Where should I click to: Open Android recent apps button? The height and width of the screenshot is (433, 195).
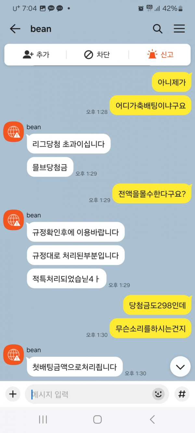click(x=43, y=419)
